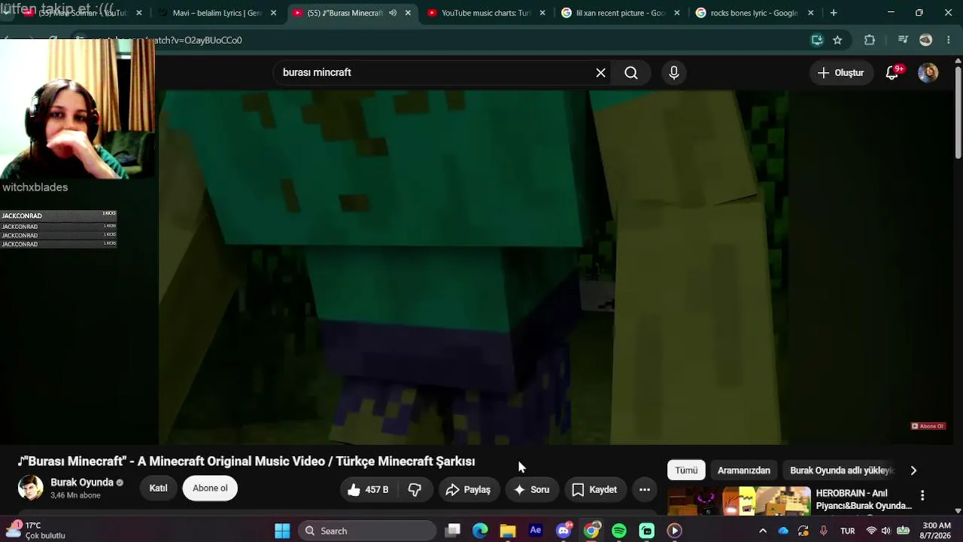
Task: Close the Burası Minecraft tab
Action: pos(408,13)
